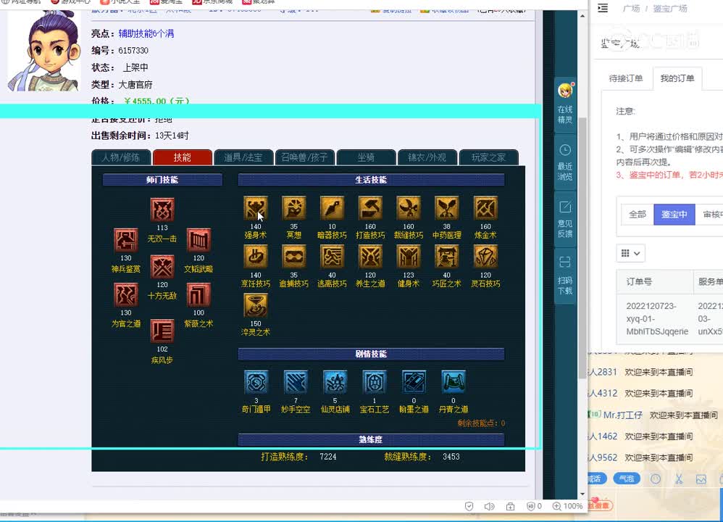Click the 妙手空空 story skill icon
This screenshot has width=723, height=522.
click(296, 382)
